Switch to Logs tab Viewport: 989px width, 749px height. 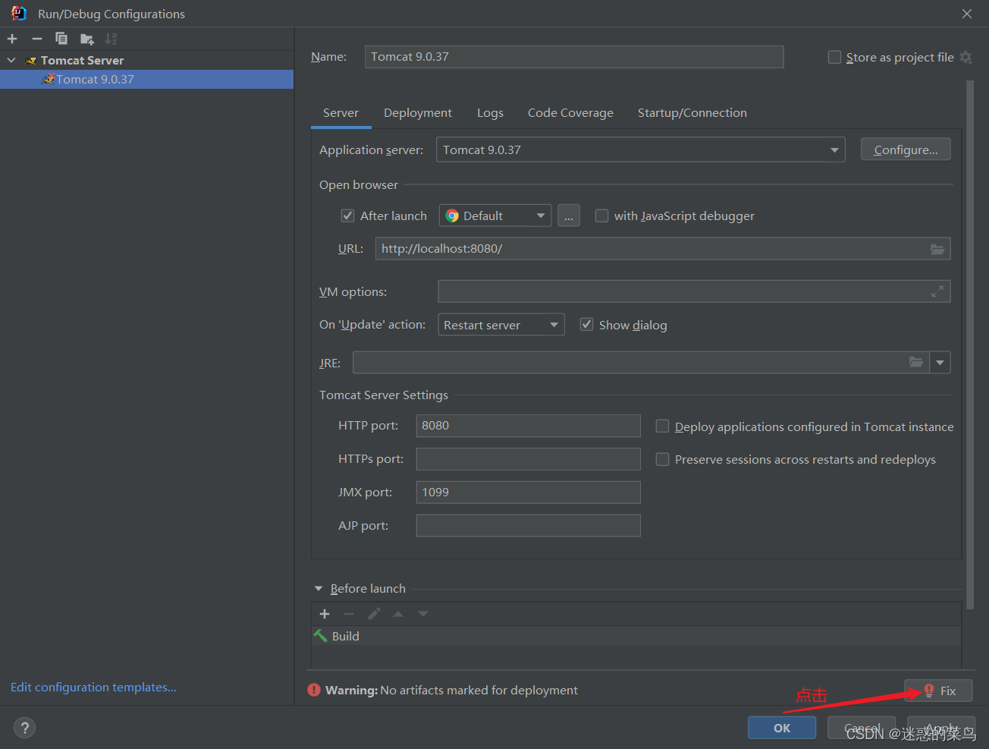pos(490,113)
